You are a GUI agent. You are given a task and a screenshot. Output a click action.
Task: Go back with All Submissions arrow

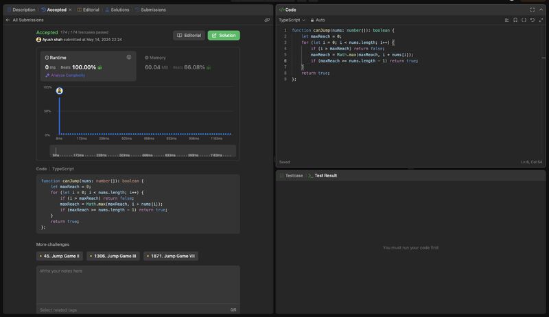[x=8, y=20]
